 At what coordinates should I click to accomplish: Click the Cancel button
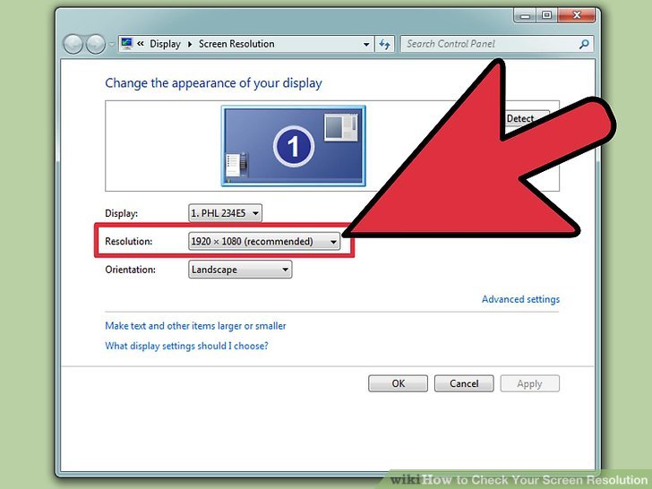(x=464, y=383)
